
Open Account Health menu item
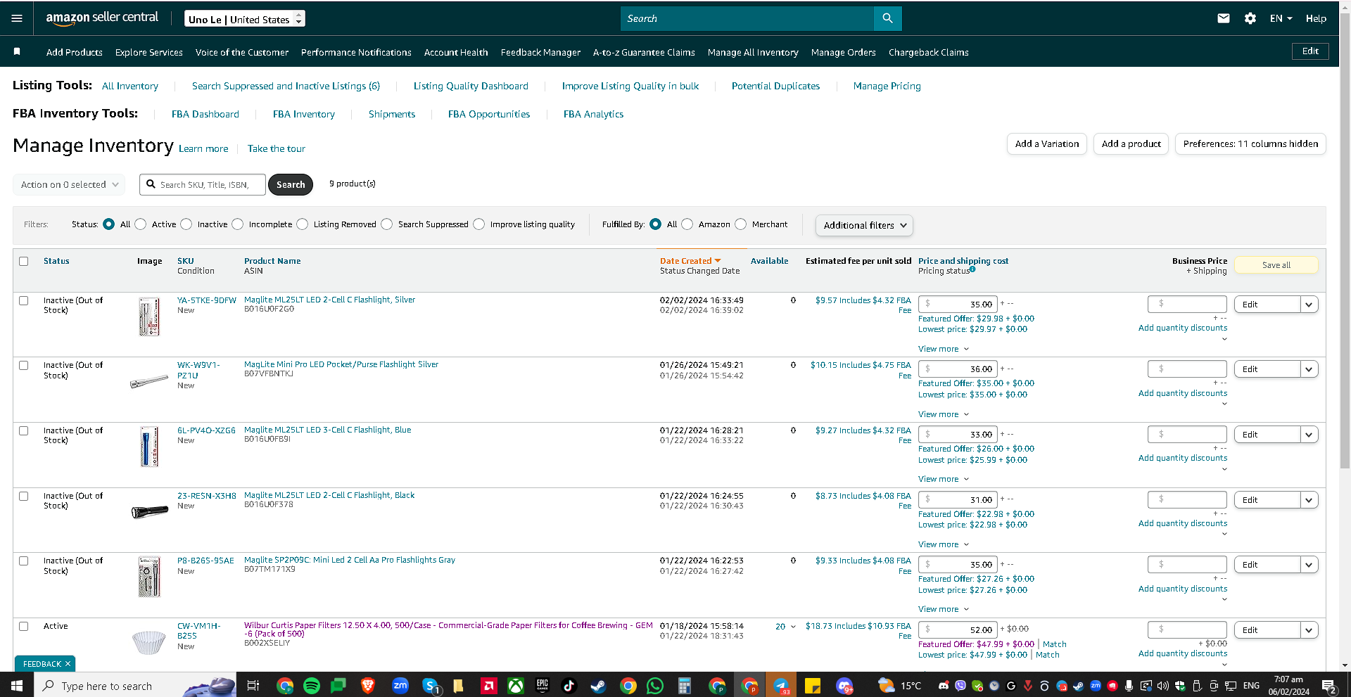456,52
